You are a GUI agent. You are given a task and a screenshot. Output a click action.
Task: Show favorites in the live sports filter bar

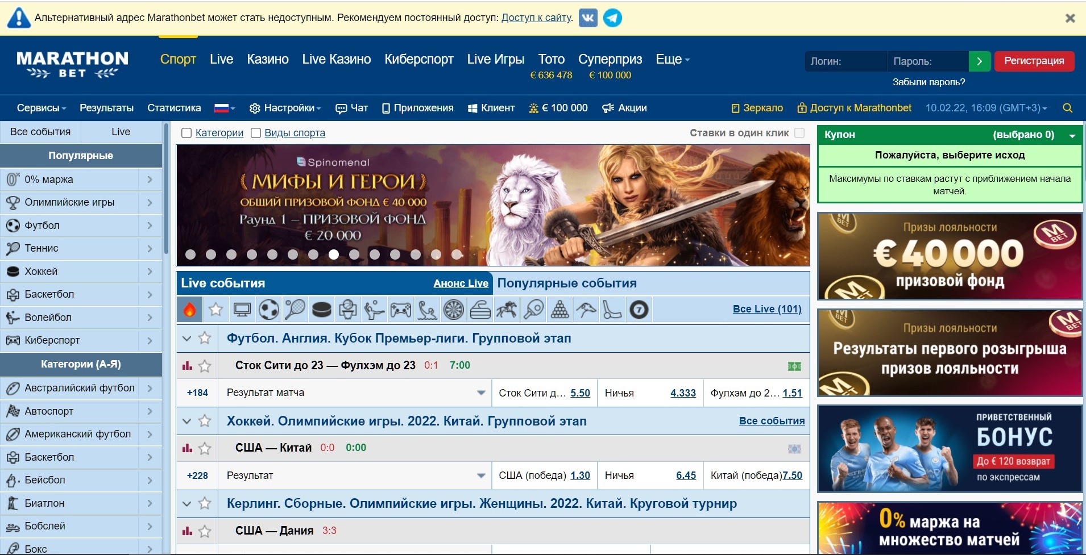(x=215, y=310)
